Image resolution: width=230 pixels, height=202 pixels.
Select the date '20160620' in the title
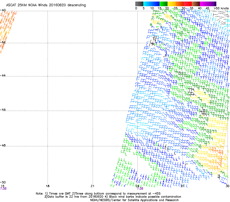57,5
